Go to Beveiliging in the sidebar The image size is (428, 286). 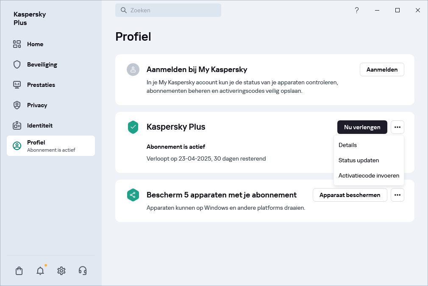[x=42, y=64]
